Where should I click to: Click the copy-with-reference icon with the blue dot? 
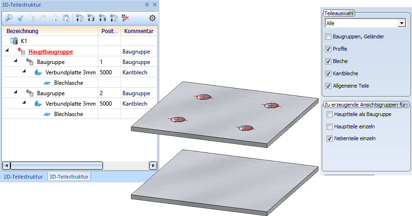click(x=55, y=18)
